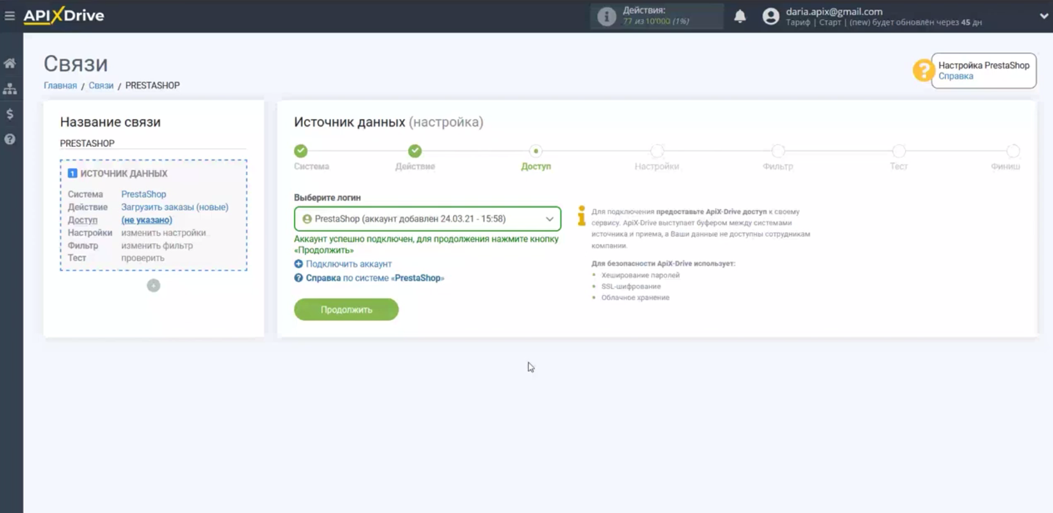Image resolution: width=1053 pixels, height=513 pixels.
Task: Click Подключить аккаунт link
Action: pos(349,264)
